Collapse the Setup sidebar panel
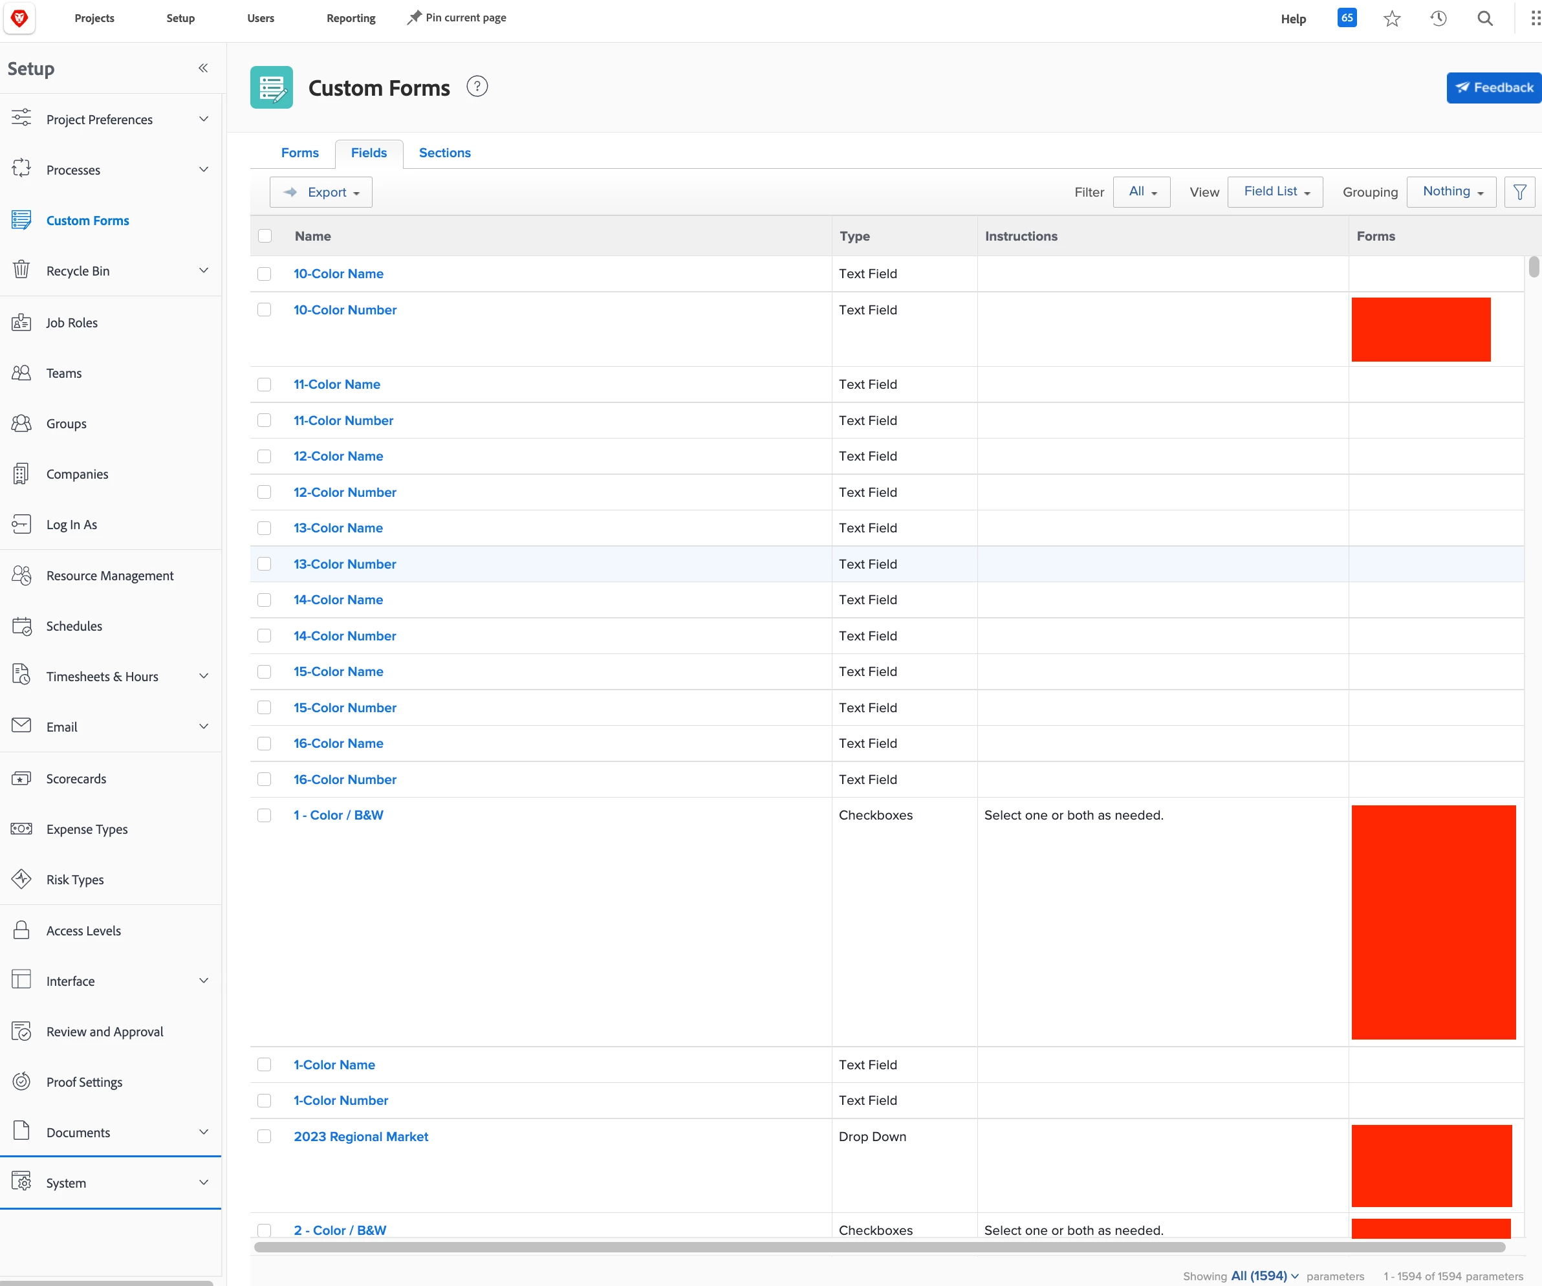 point(202,69)
